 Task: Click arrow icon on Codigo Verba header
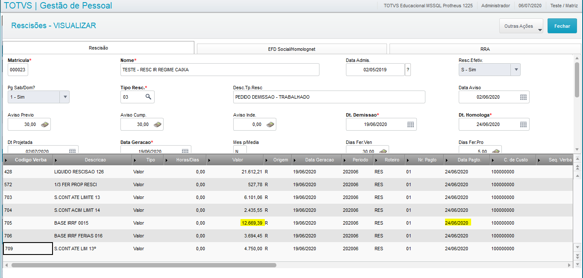click(6, 160)
